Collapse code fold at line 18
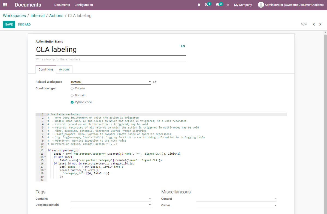This screenshot has height=214, width=327. [x=45, y=170]
